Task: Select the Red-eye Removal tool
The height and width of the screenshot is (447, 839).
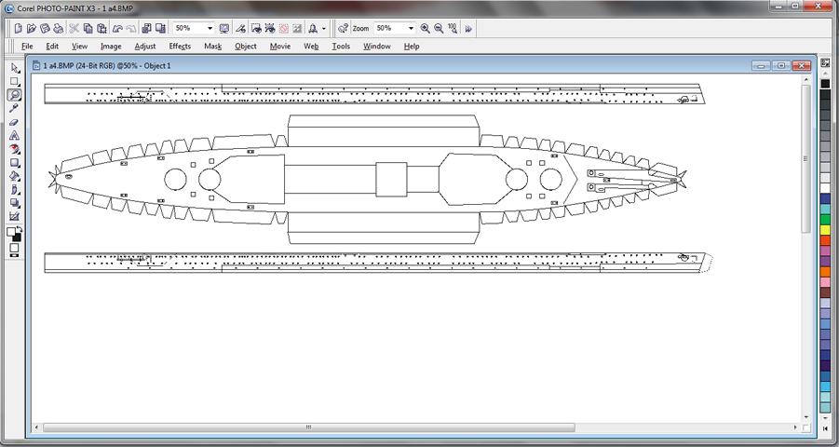Action: pos(15,149)
